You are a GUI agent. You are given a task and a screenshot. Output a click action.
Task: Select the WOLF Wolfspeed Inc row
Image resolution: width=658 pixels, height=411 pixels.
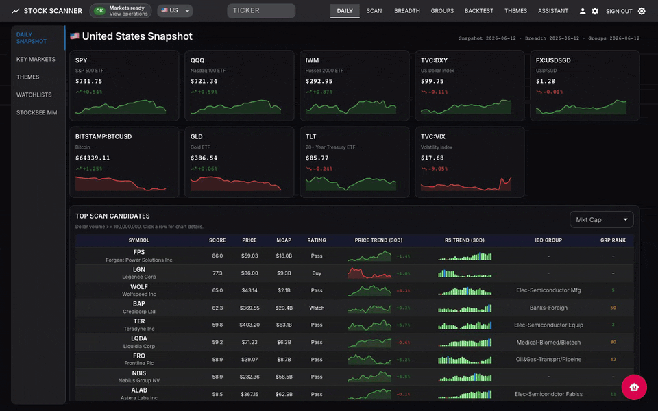pos(354,290)
